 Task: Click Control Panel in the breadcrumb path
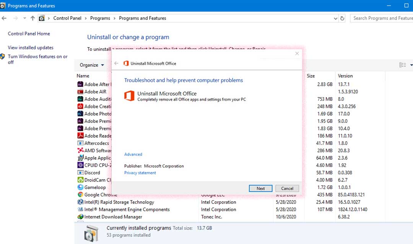click(x=67, y=18)
